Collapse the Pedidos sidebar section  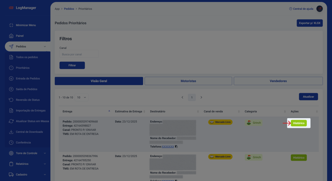[45, 47]
